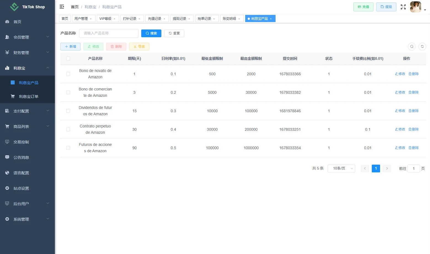
Task: Select the Bono de novato de Amazon row checkbox
Action: [68, 74]
